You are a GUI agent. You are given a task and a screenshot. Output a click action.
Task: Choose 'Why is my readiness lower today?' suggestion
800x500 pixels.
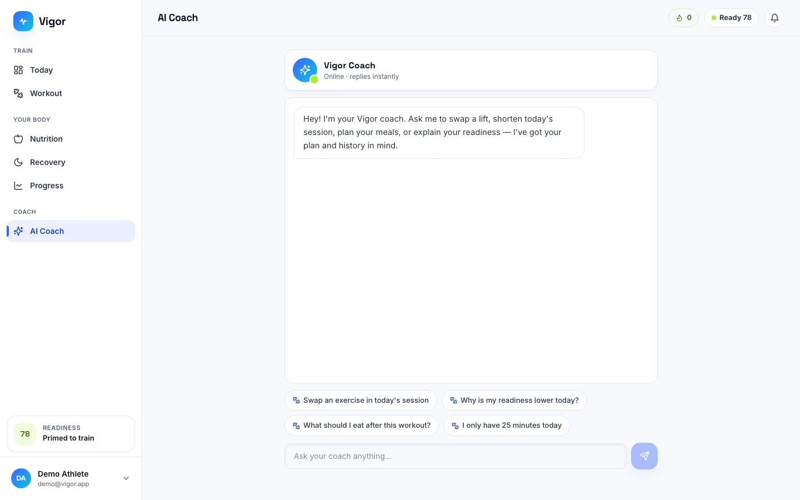point(514,401)
